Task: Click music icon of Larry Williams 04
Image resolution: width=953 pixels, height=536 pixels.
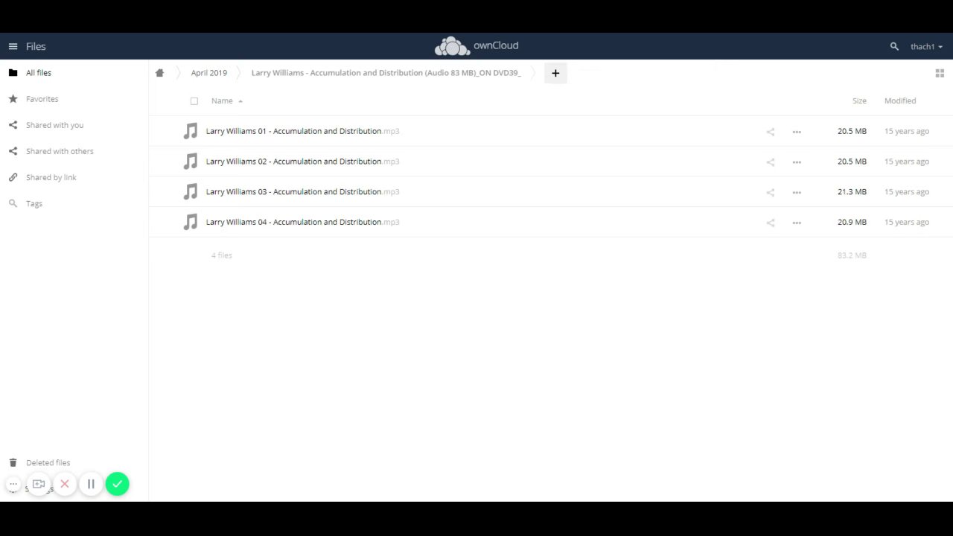Action: click(191, 222)
